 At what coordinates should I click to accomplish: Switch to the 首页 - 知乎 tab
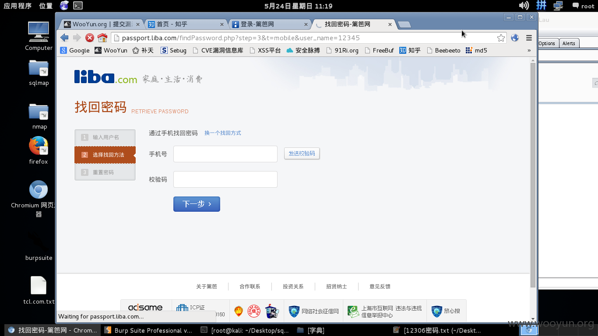[186, 24]
